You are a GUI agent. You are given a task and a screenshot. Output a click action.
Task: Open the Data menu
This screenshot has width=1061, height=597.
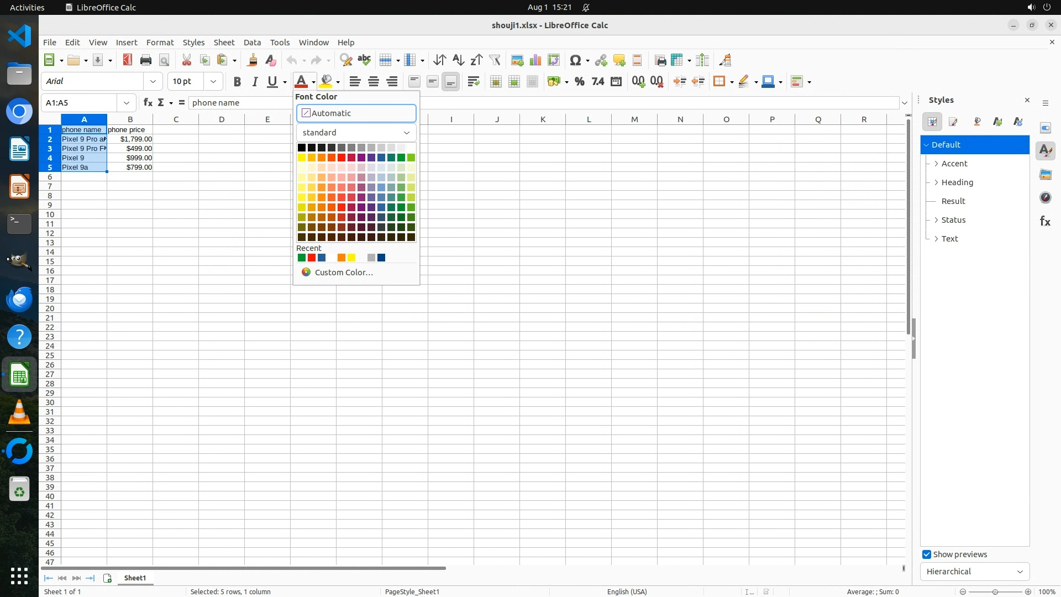click(x=252, y=43)
